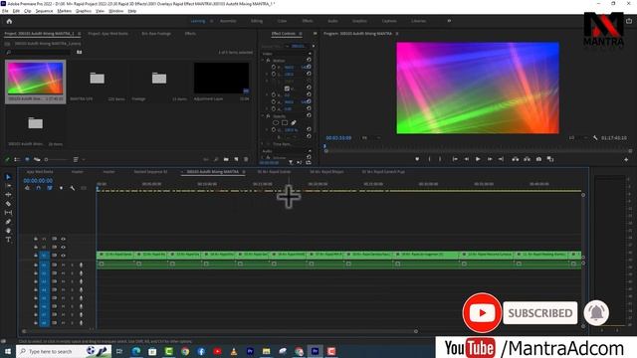
Task: Hide V2 track with eye toggle
Action: 63,247
